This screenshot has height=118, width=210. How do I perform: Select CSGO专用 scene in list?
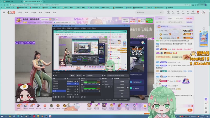59,84
